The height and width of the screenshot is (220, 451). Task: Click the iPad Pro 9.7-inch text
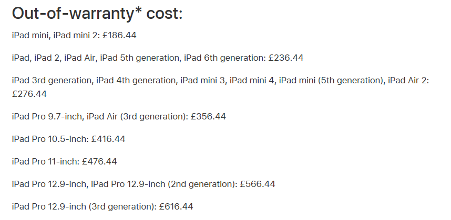click(48, 117)
